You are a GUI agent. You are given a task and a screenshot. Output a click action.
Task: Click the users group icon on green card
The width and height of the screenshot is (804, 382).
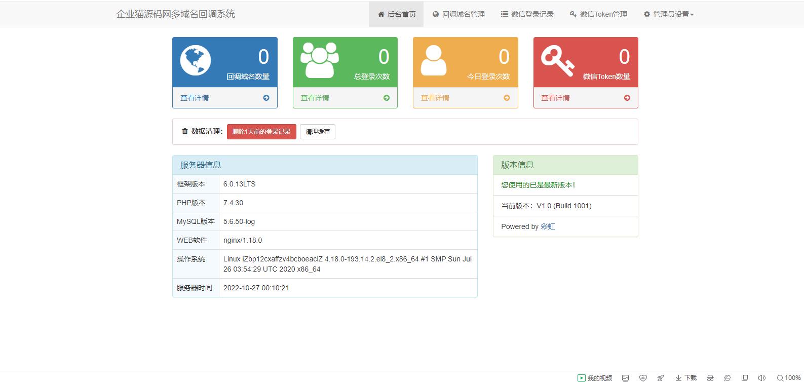click(319, 60)
